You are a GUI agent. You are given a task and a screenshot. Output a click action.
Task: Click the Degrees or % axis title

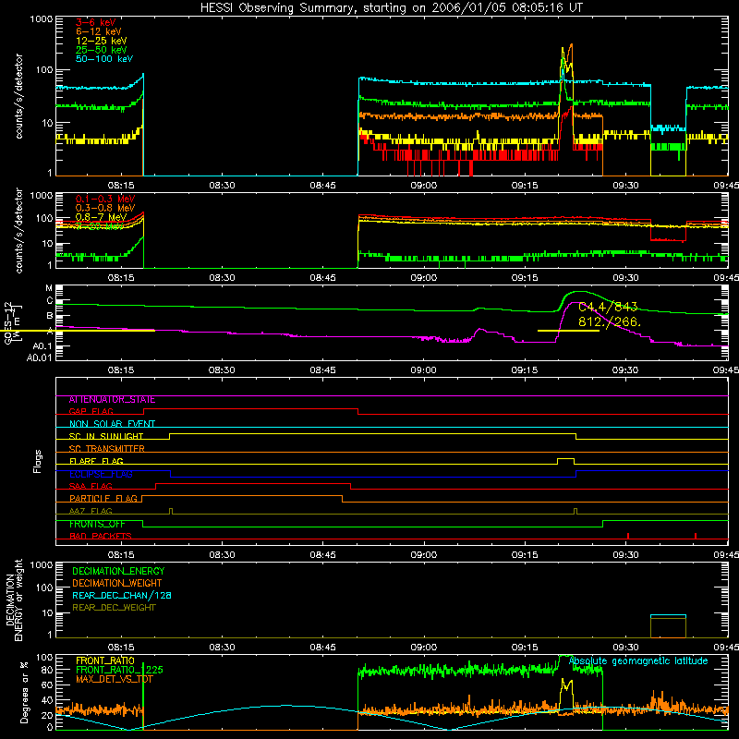pos(24,692)
